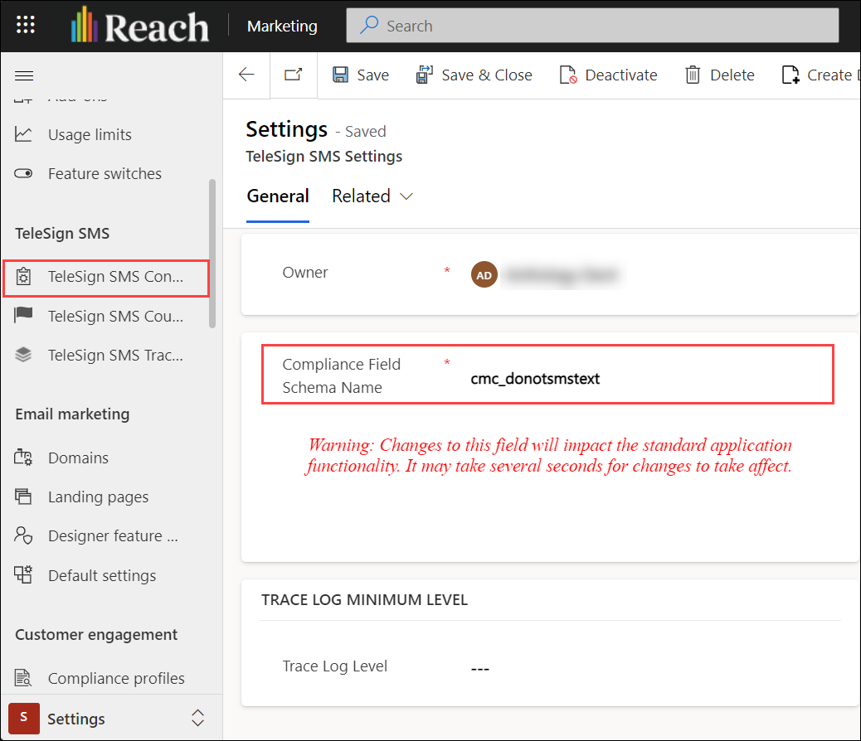861x741 pixels.
Task: Open the app launcher waffle icon
Action: (x=25, y=25)
